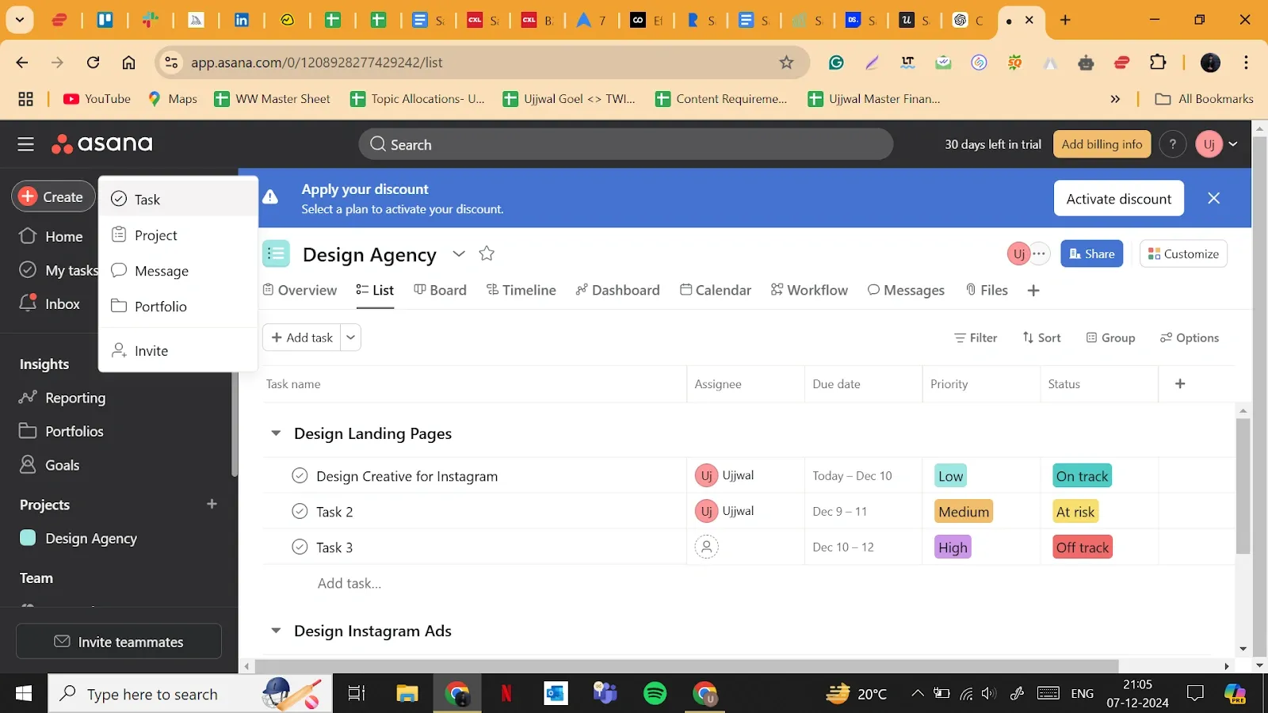Collapse the Design Instagram Ads section
The height and width of the screenshot is (713, 1268).
click(276, 631)
